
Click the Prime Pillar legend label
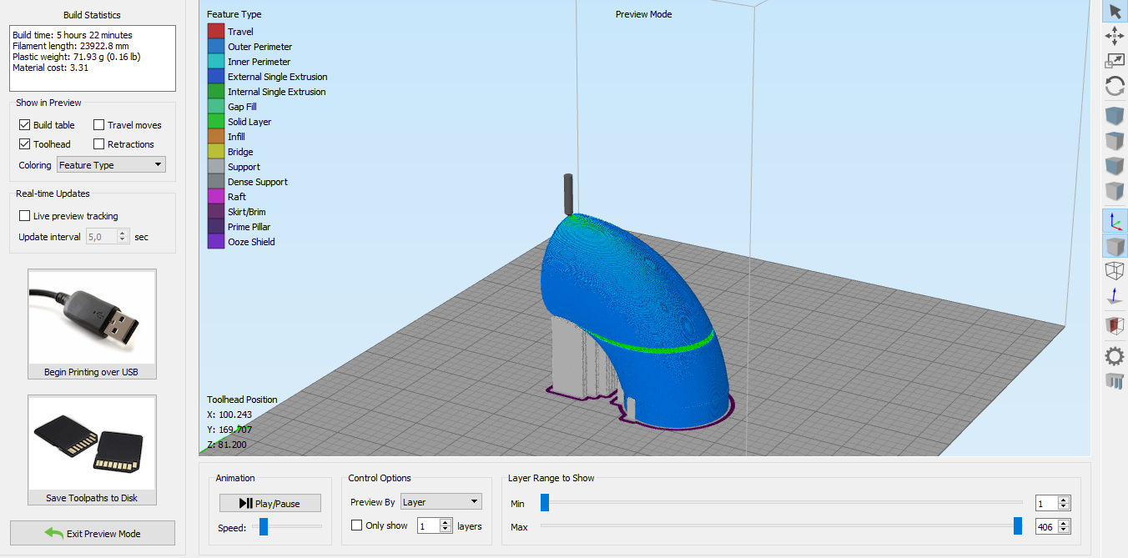pos(249,227)
